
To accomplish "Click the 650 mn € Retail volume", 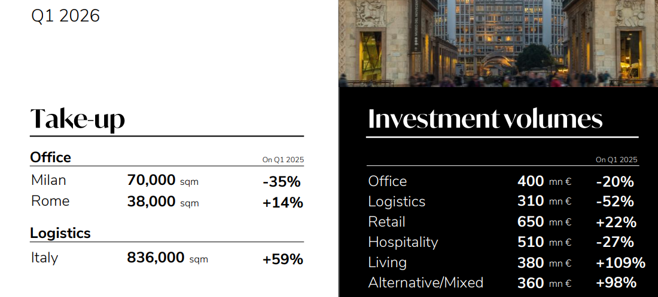I will [x=544, y=222].
